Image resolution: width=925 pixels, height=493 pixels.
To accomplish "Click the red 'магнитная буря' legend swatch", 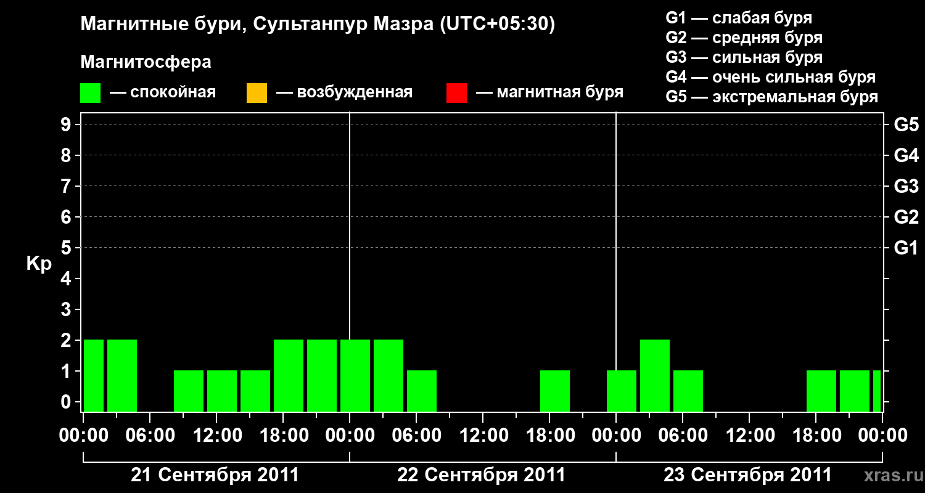I will pos(456,93).
